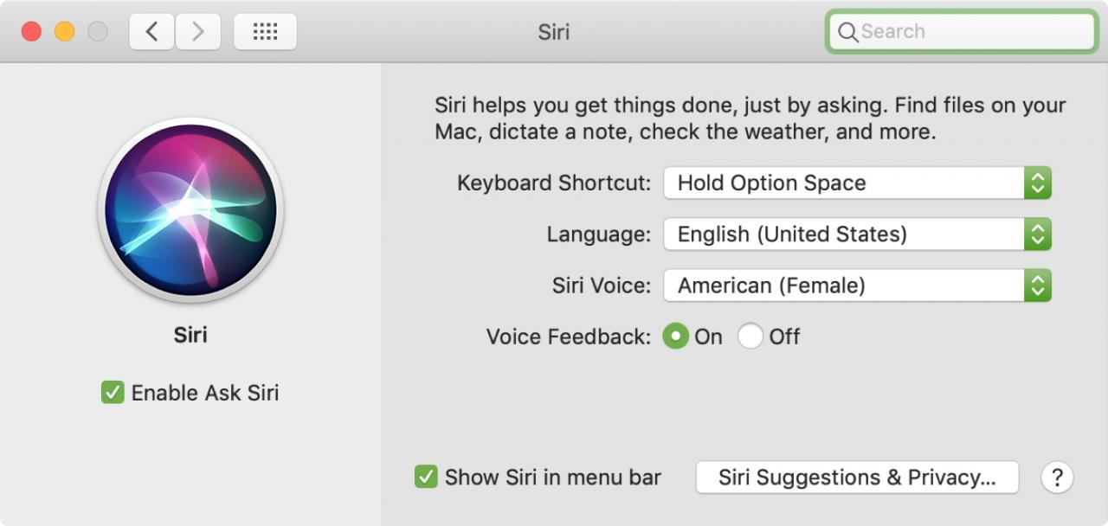Click the Siri name label under the orb
The height and width of the screenshot is (526, 1108).
190,335
